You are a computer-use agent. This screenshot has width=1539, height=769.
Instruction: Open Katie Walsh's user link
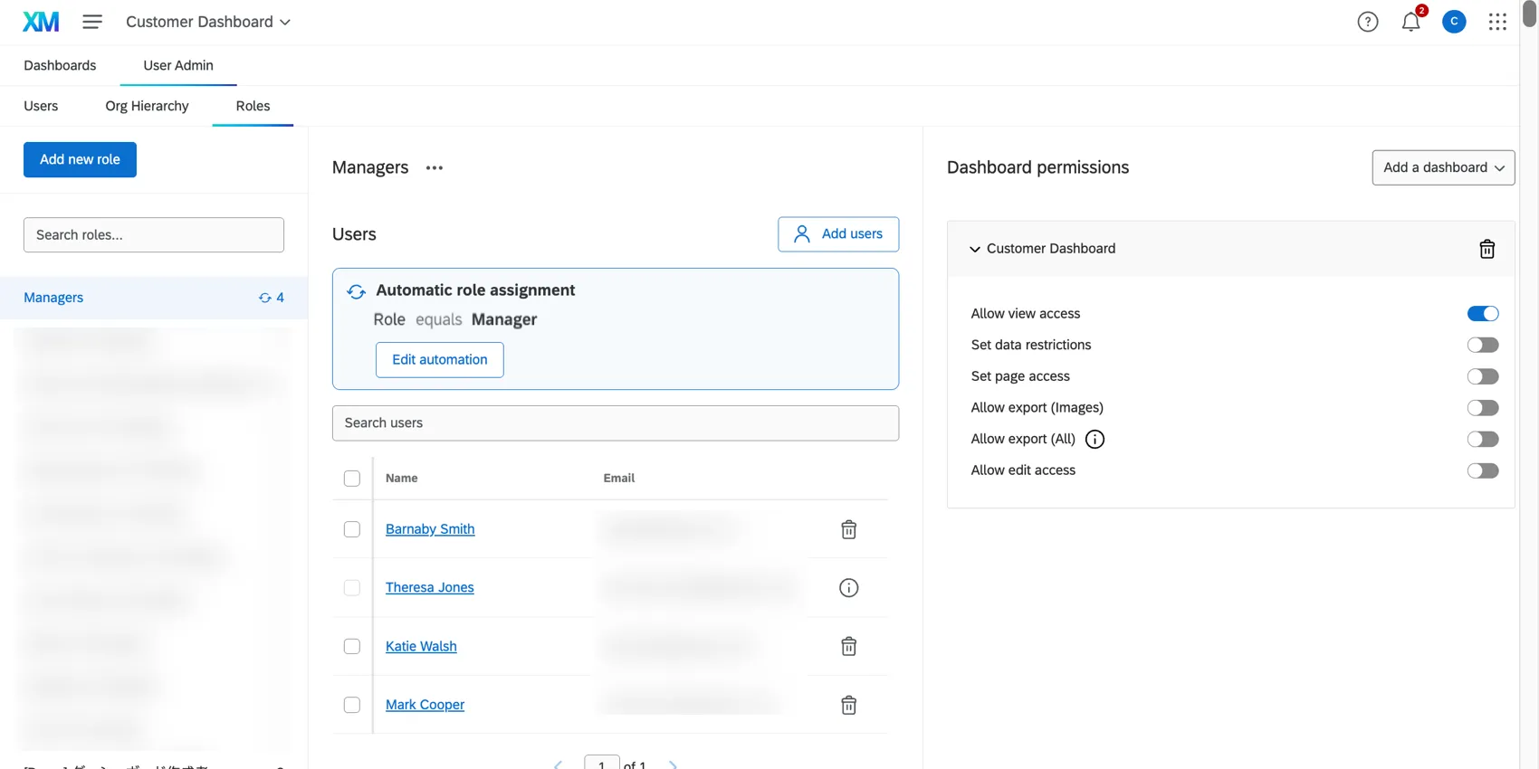tap(421, 646)
